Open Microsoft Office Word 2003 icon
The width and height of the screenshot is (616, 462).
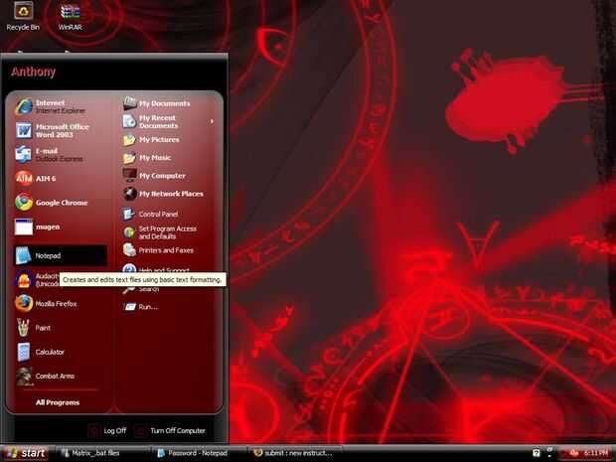(24, 130)
